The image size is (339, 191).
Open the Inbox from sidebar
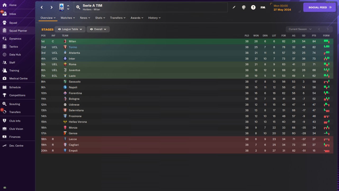pos(12,14)
